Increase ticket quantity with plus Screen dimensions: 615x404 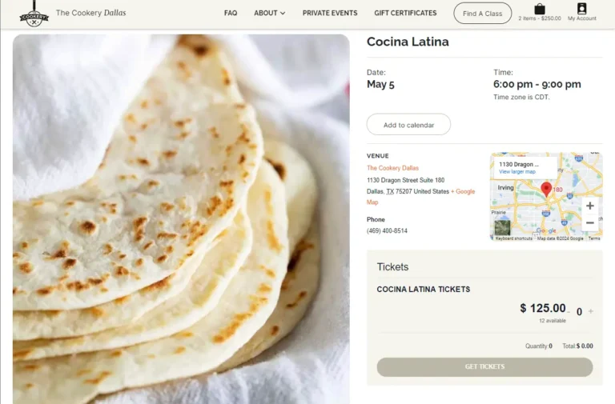[x=591, y=311]
